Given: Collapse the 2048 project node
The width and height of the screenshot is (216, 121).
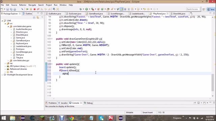Looking at the screenshot, I should [x=2, y=21].
